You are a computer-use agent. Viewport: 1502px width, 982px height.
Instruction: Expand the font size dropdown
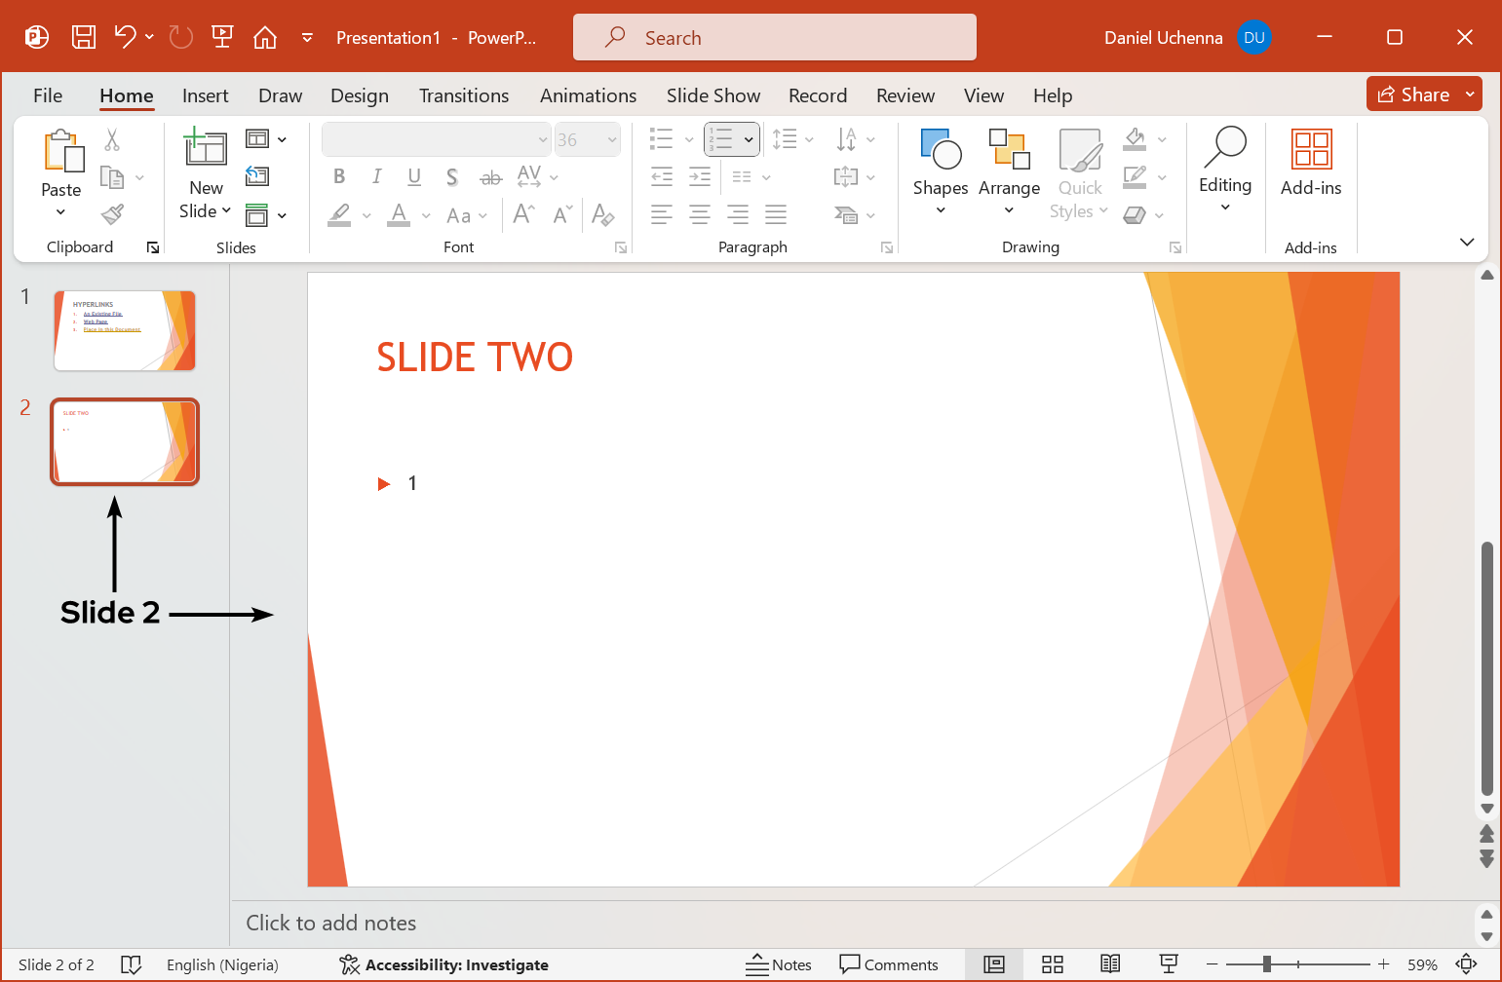tap(612, 139)
